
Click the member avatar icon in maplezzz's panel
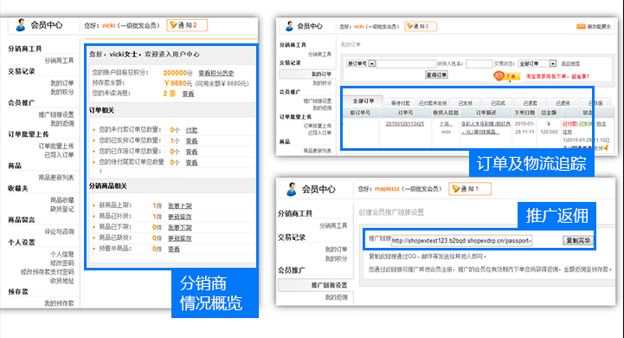point(292,189)
